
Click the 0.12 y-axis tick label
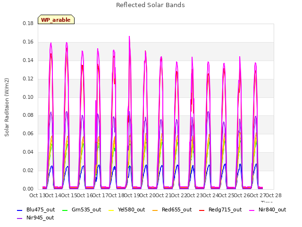[28, 79]
